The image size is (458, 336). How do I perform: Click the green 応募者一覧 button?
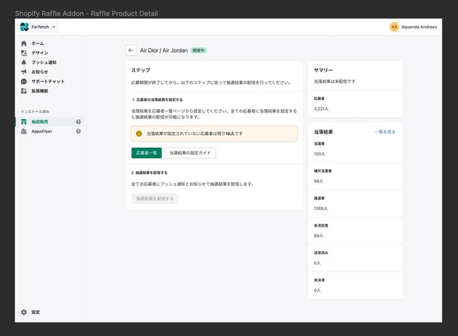click(x=146, y=153)
